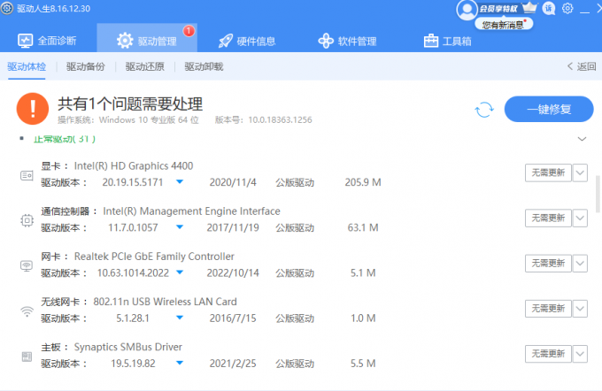
Task: Open version dropdown for 11.7.0.1057
Action: tap(180, 227)
